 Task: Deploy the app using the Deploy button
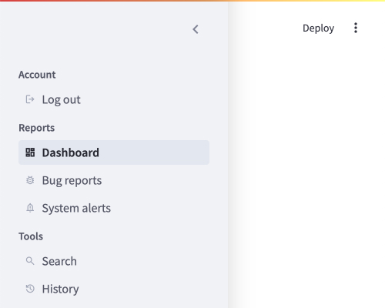coord(318,28)
